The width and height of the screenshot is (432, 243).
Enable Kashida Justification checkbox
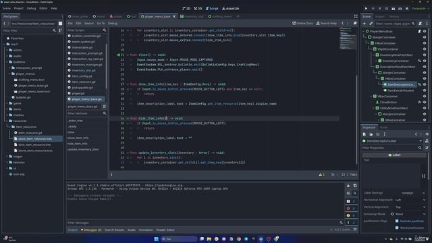tap(397, 221)
